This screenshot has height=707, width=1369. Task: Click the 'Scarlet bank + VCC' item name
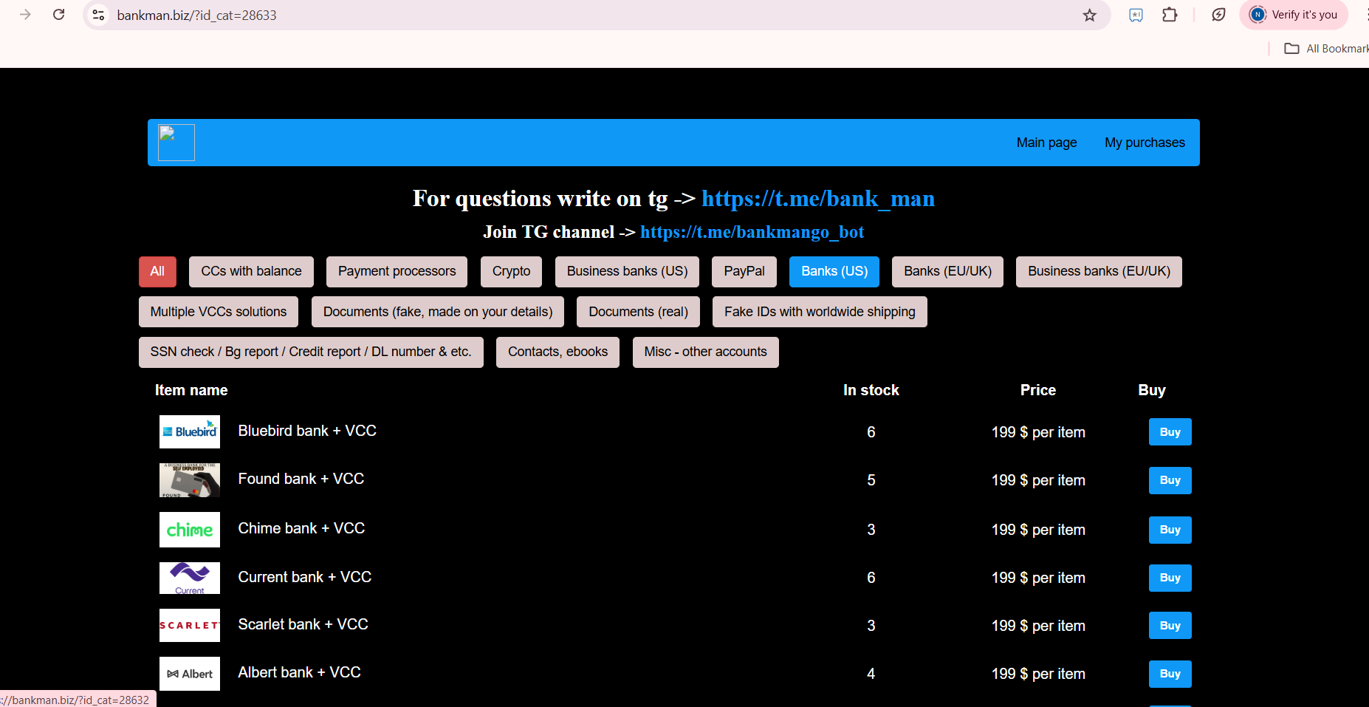pos(303,624)
